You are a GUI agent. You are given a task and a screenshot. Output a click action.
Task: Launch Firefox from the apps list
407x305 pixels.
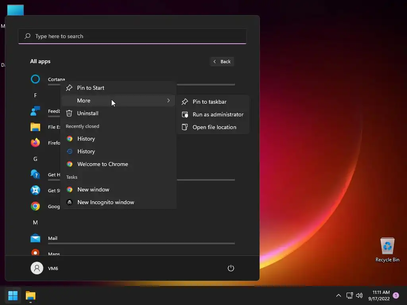(x=35, y=143)
